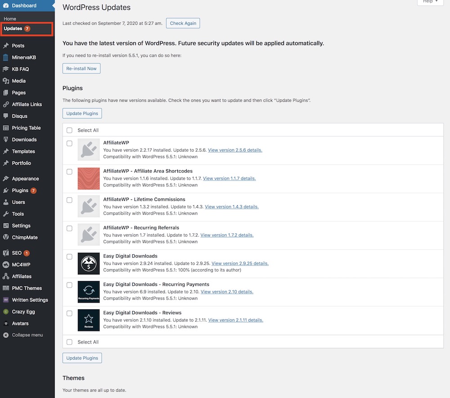Click the Users person icon
The image size is (450, 398).
[6, 202]
